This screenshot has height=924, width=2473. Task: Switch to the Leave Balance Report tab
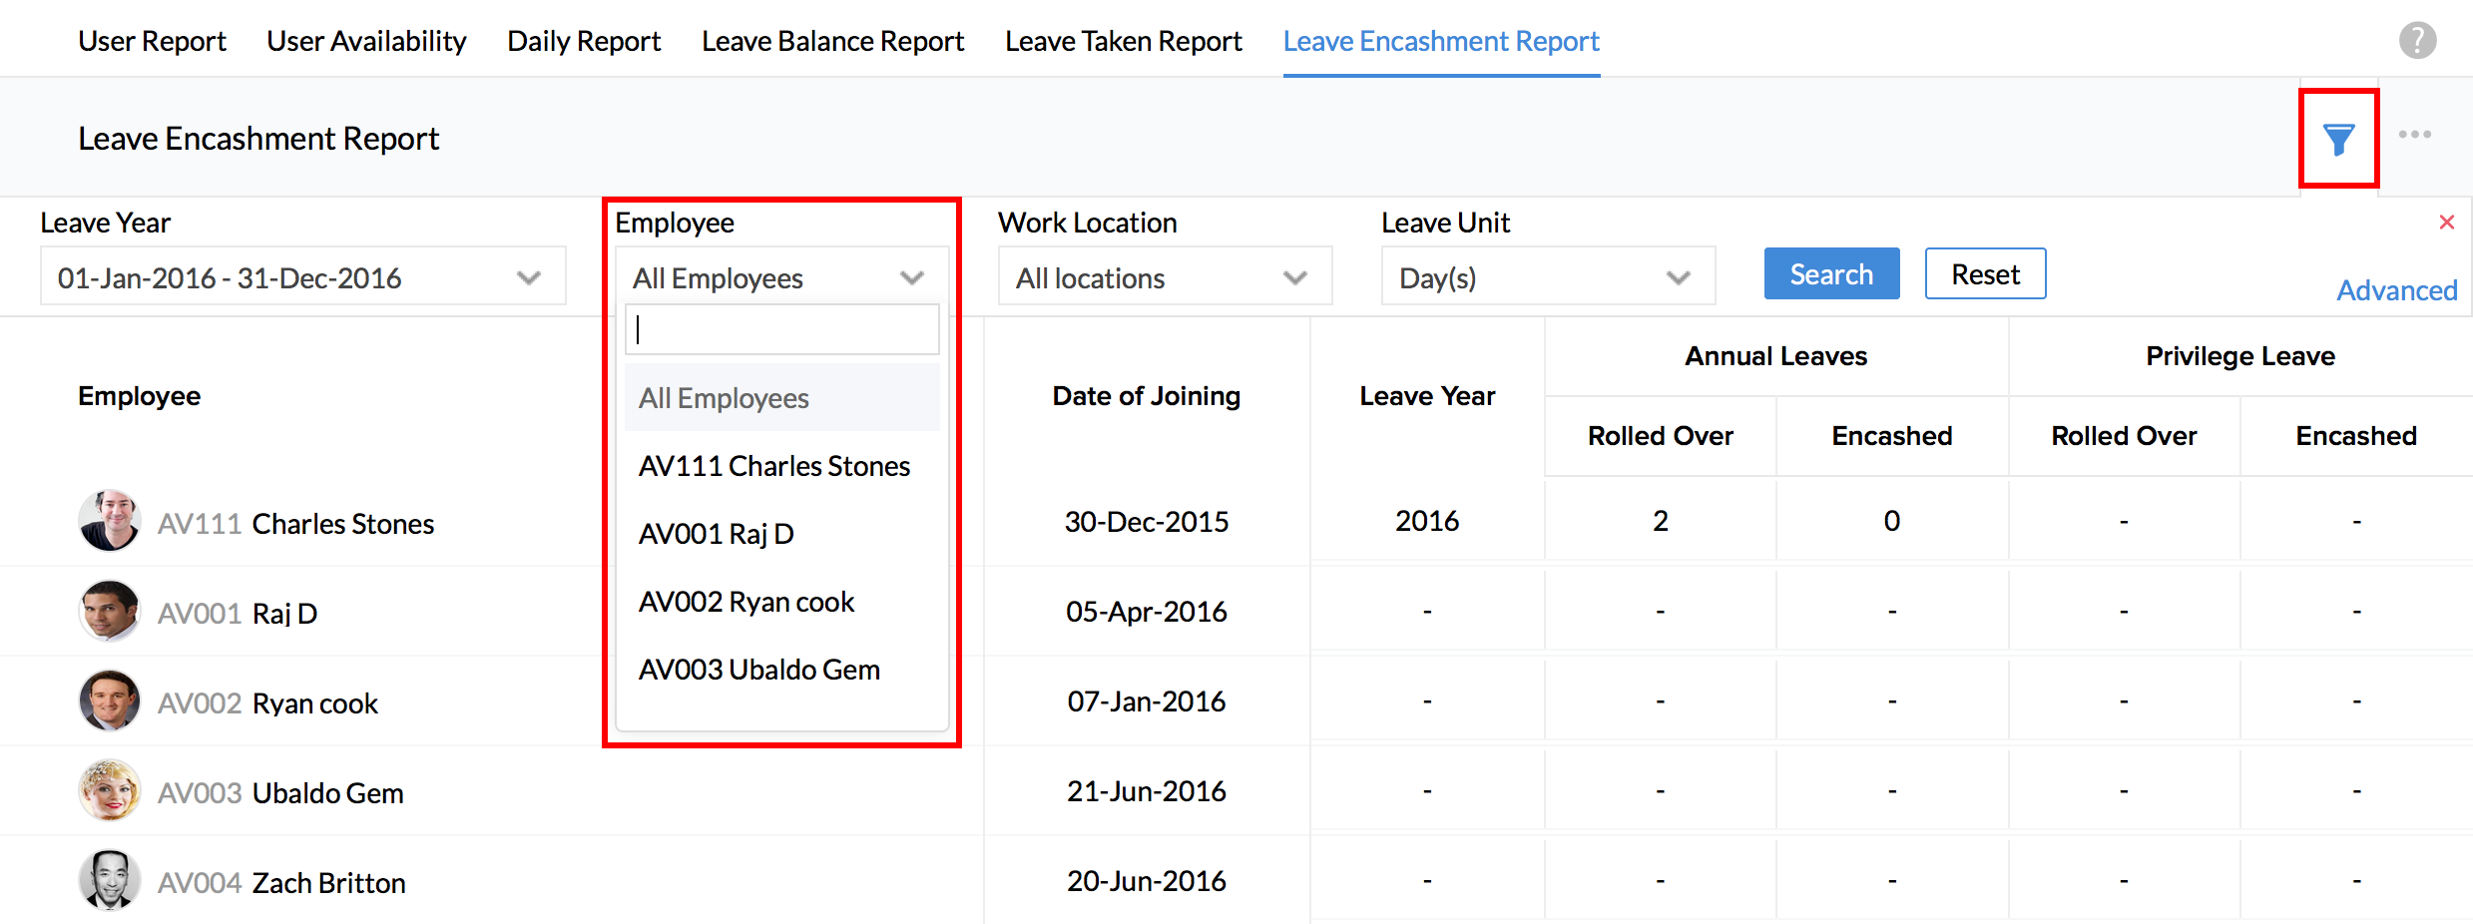pos(832,41)
